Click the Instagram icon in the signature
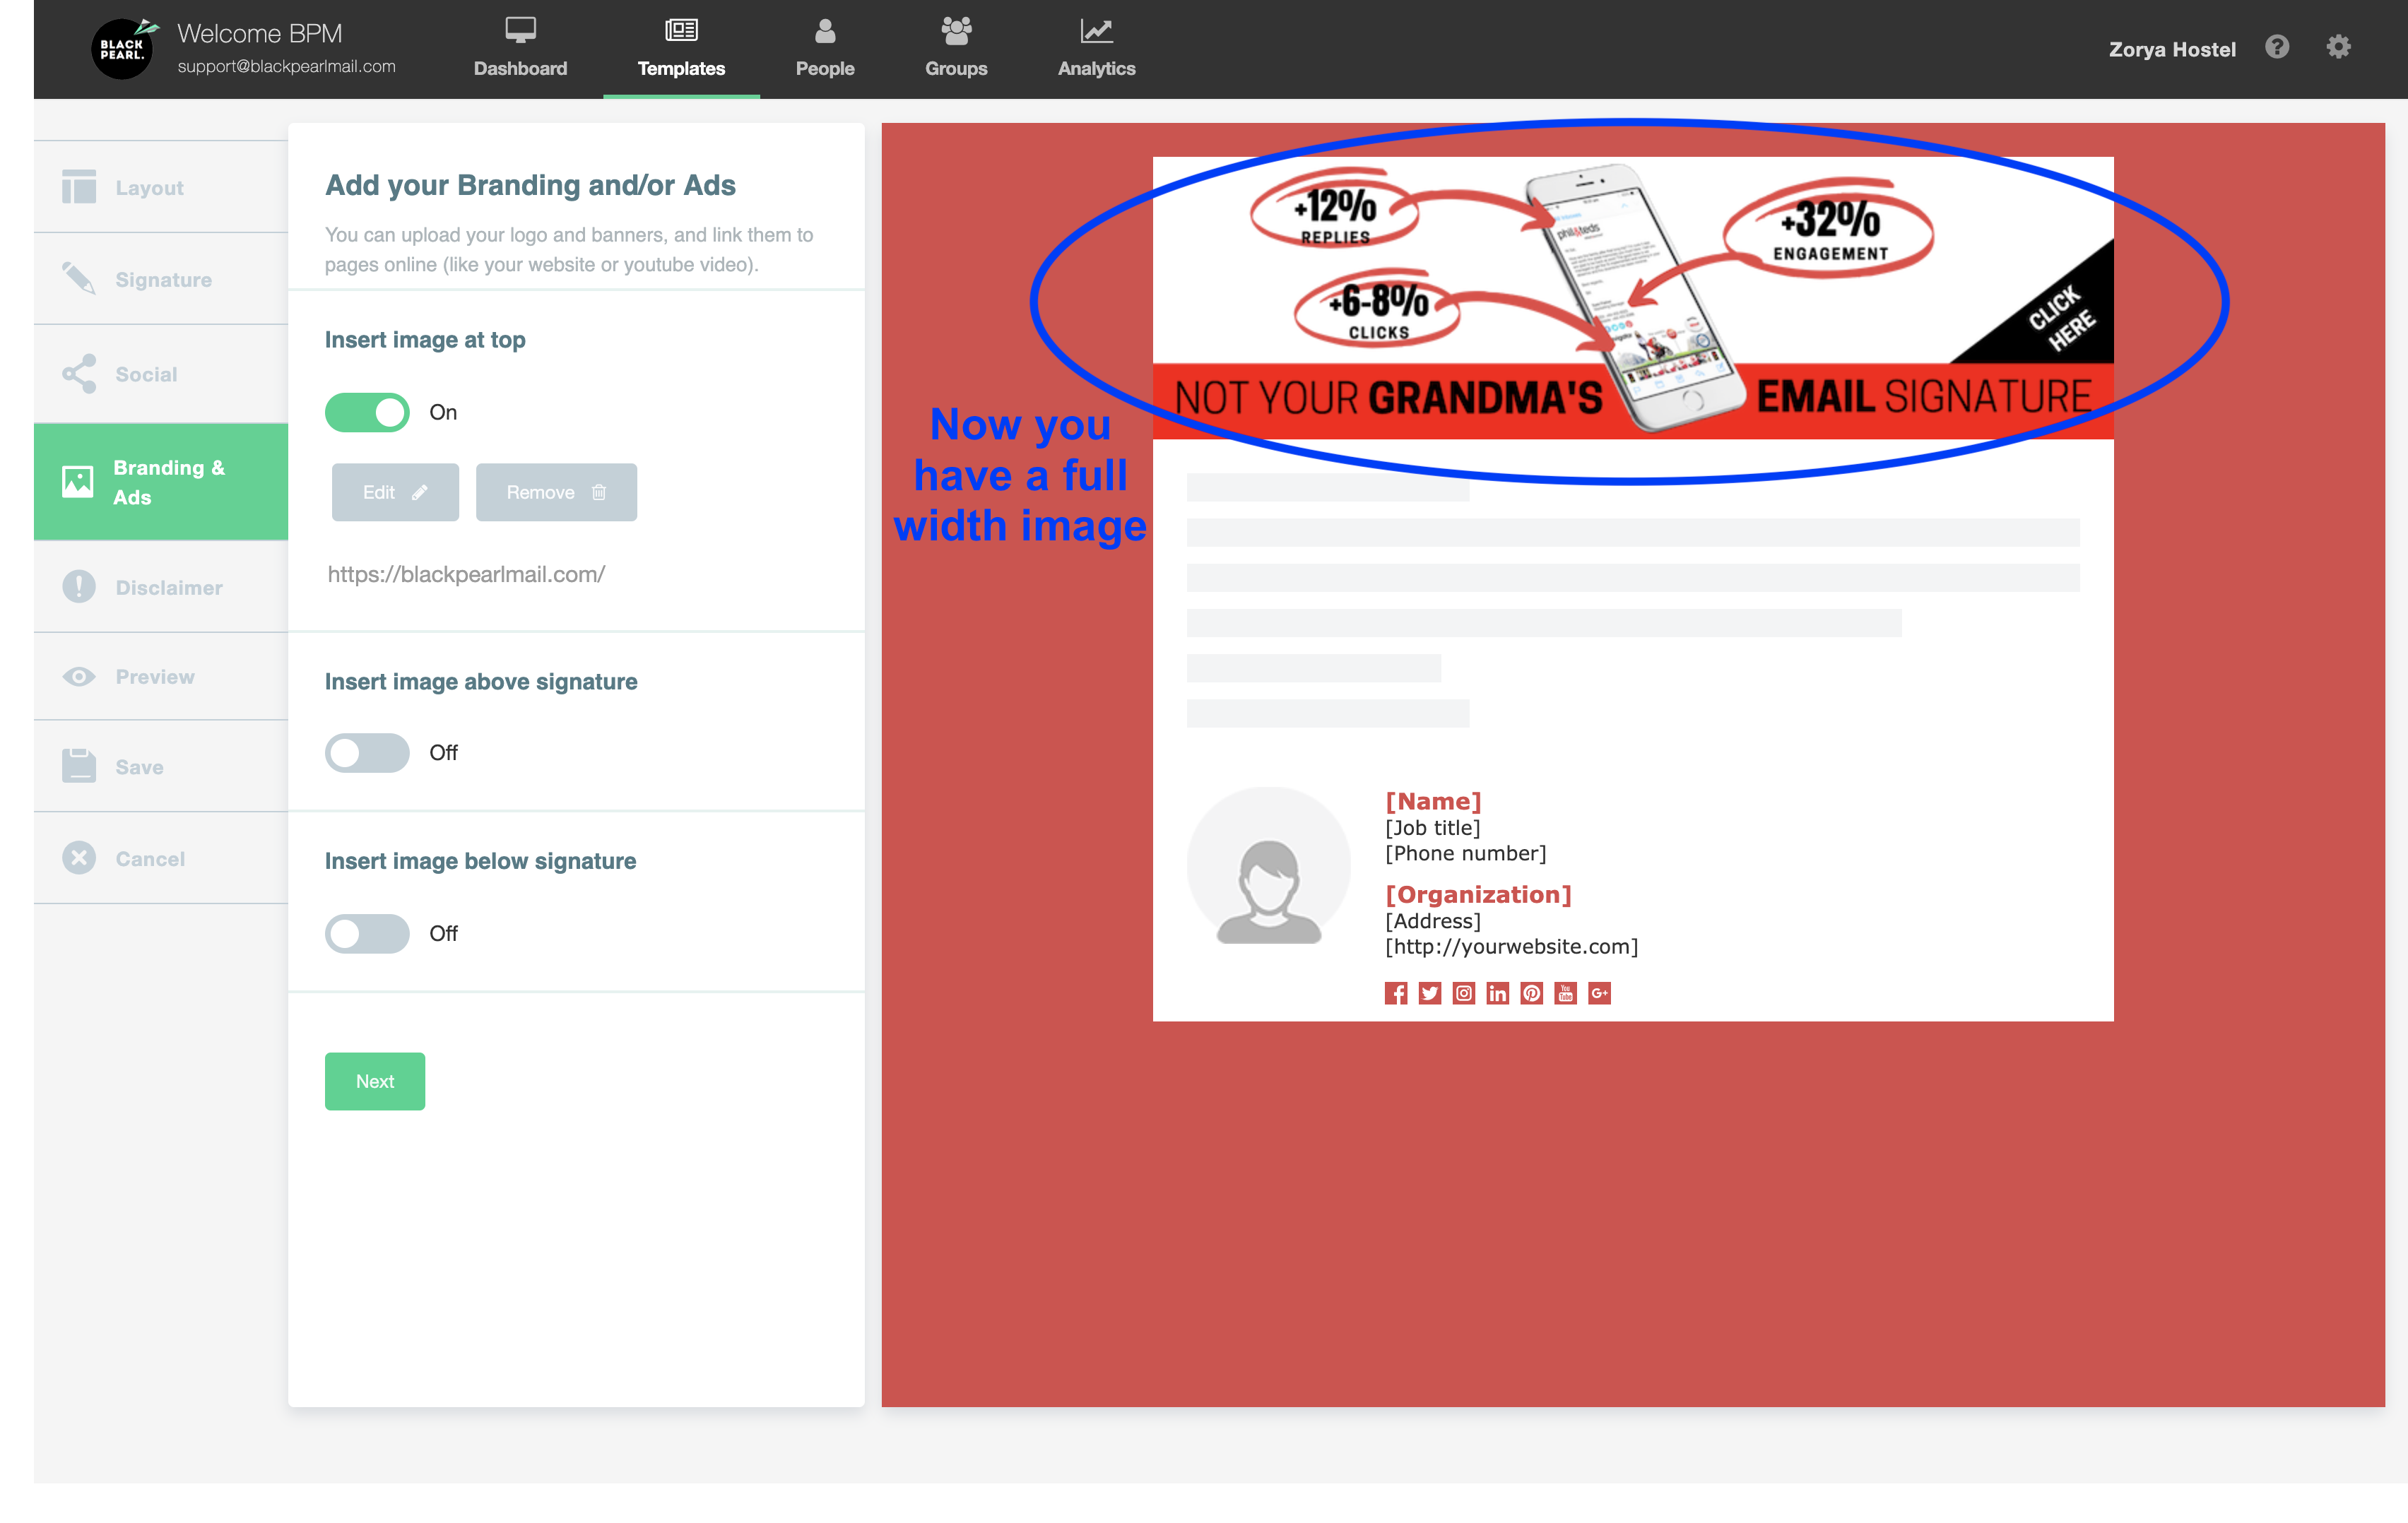 [x=1464, y=993]
